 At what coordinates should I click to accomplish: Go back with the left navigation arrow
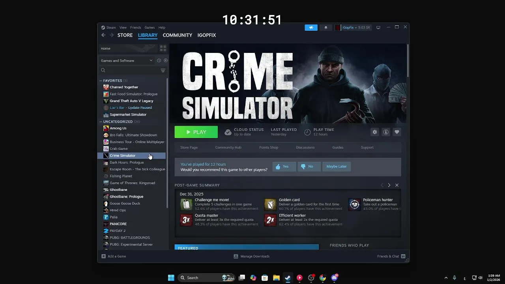click(x=103, y=35)
